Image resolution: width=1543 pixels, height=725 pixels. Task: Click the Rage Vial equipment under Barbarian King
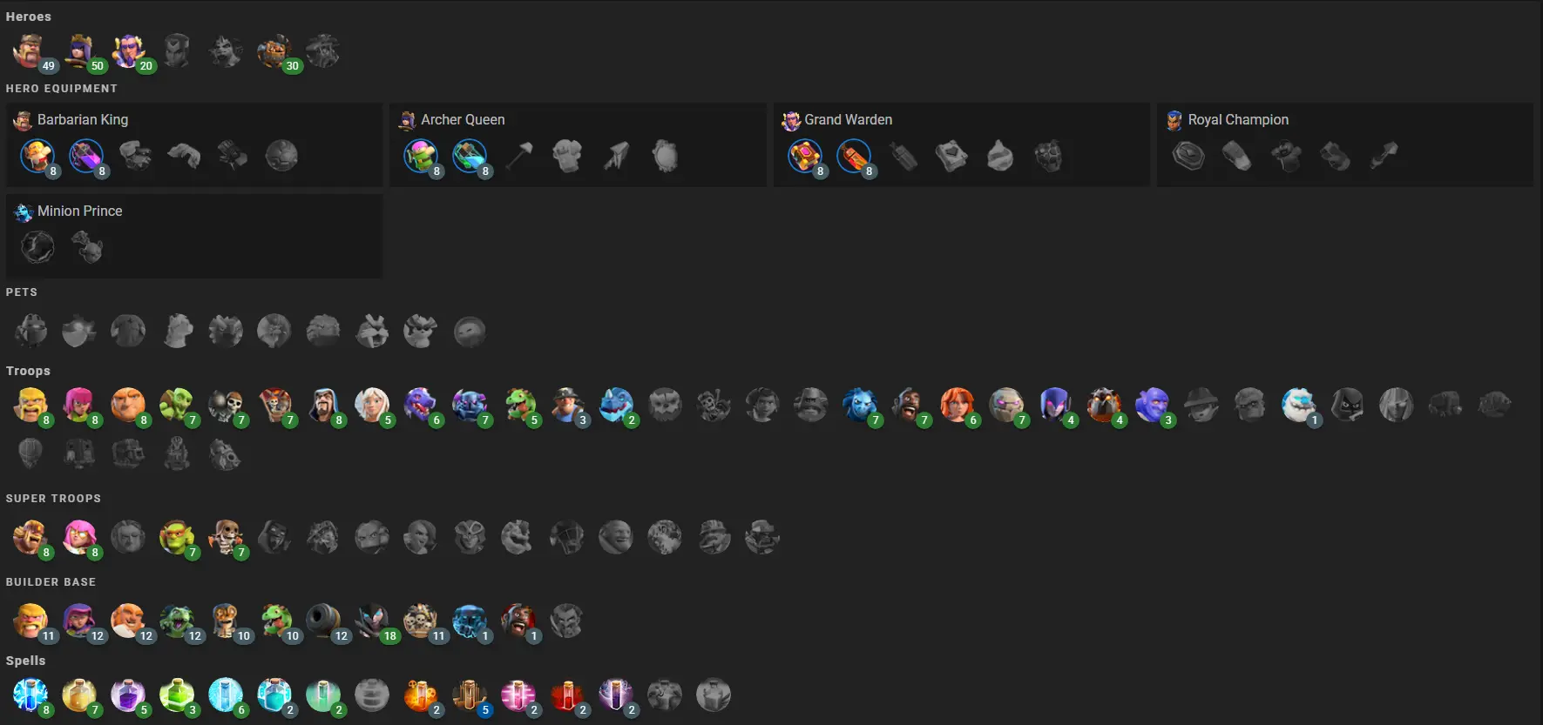(x=86, y=156)
